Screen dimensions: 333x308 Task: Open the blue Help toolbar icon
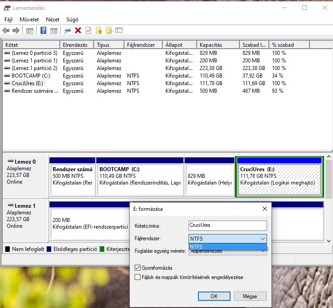(43, 30)
